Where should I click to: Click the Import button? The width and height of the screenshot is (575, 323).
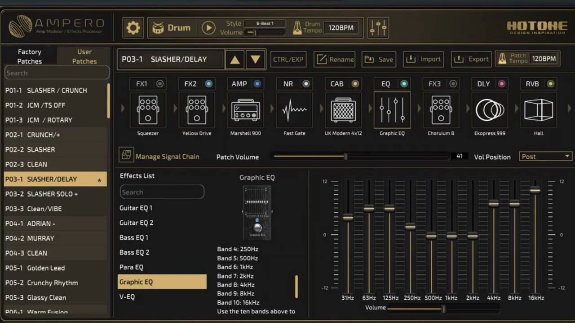[x=424, y=59]
